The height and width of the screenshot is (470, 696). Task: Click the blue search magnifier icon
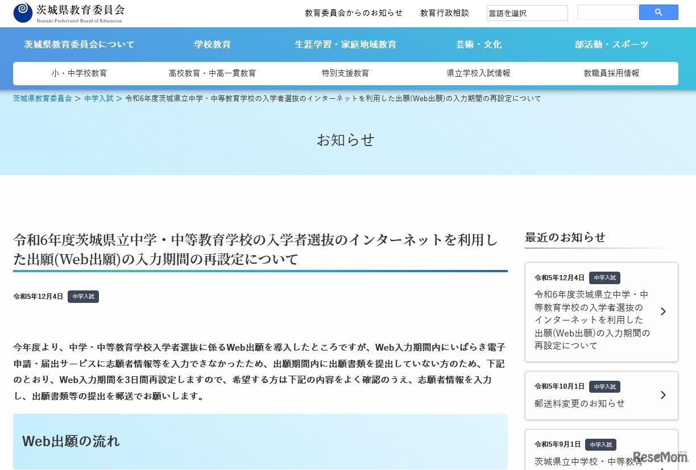[x=658, y=12]
